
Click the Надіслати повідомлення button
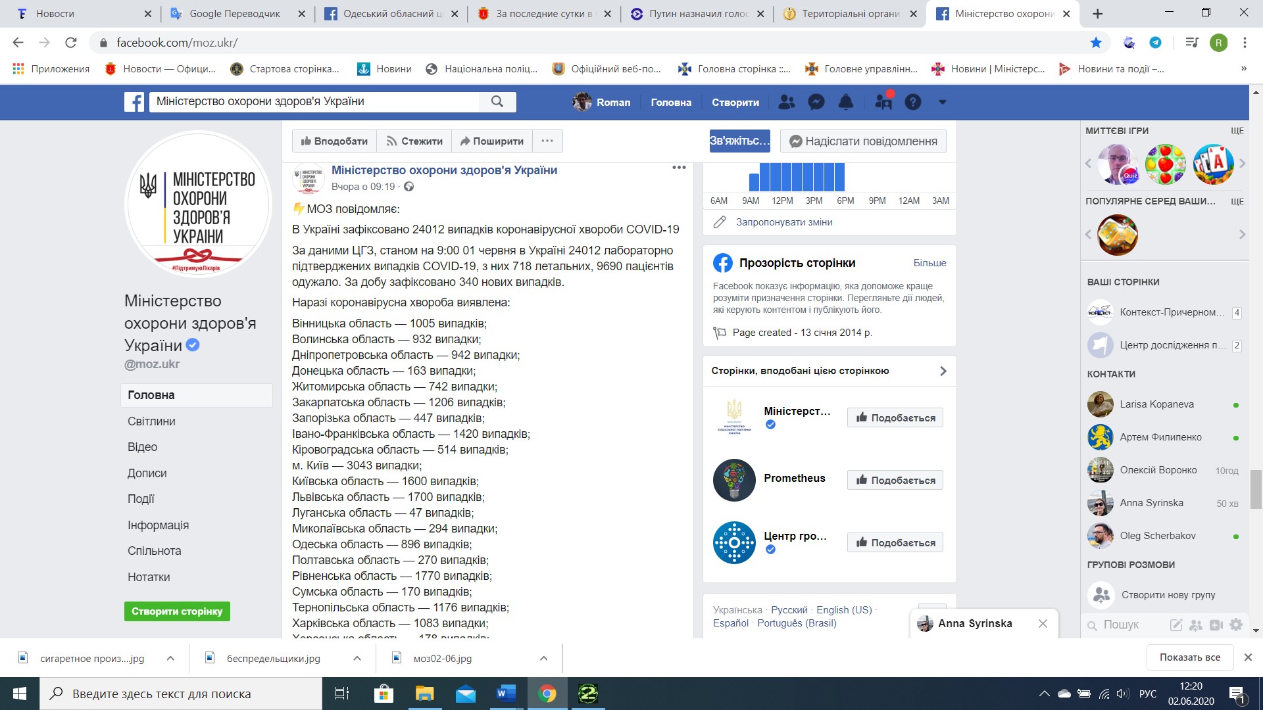863,141
